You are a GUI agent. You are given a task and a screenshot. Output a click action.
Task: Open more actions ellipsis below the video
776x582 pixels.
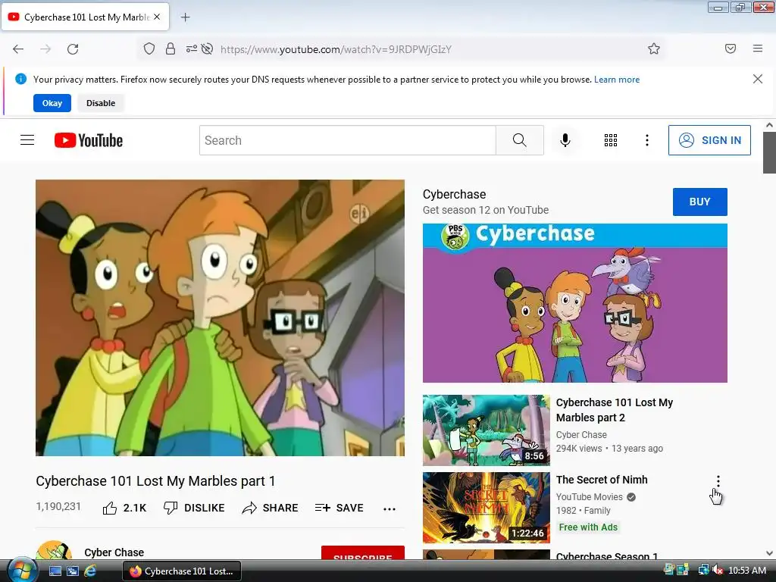(390, 508)
